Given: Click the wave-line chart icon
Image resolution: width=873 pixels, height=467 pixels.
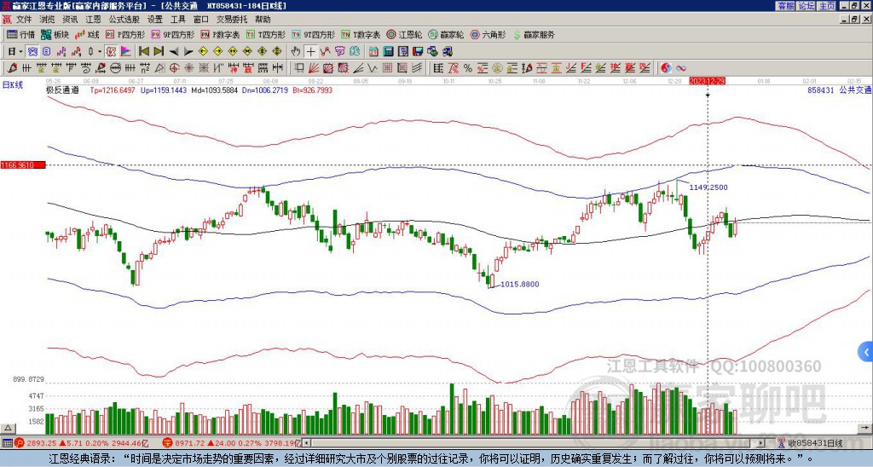Looking at the screenshot, I should (325, 52).
